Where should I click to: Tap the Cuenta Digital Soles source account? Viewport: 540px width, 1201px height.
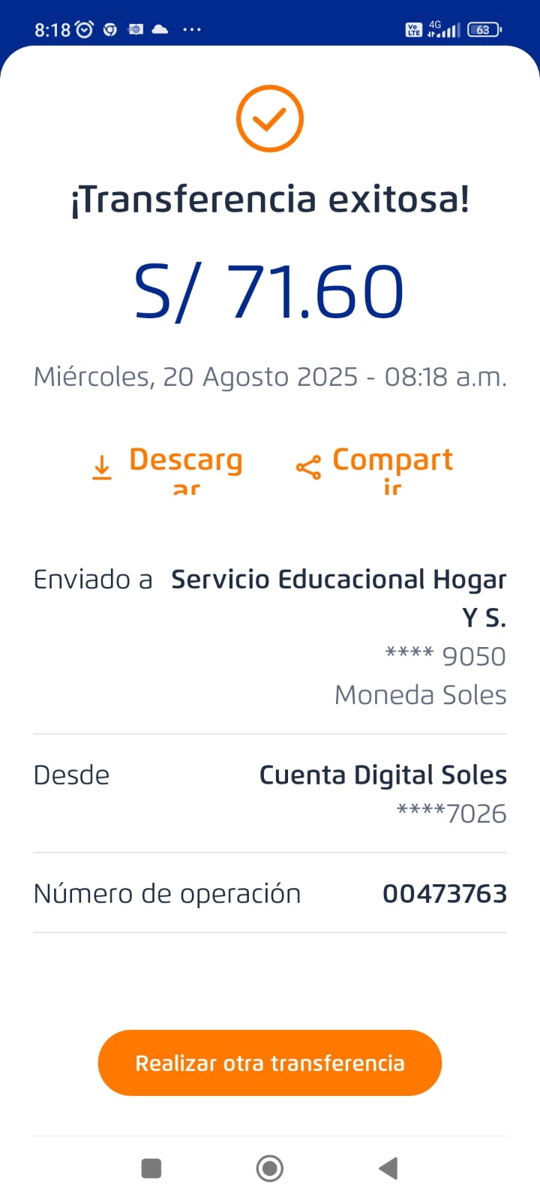(382, 775)
